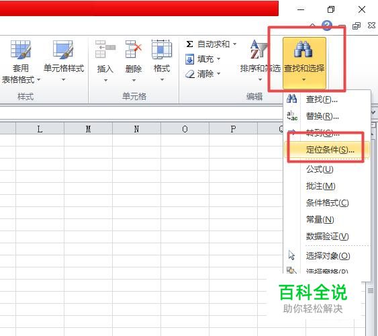Screen dimensions: 378x336
Task: Expand the Cell Styles dropdown arrow
Action: click(x=63, y=79)
